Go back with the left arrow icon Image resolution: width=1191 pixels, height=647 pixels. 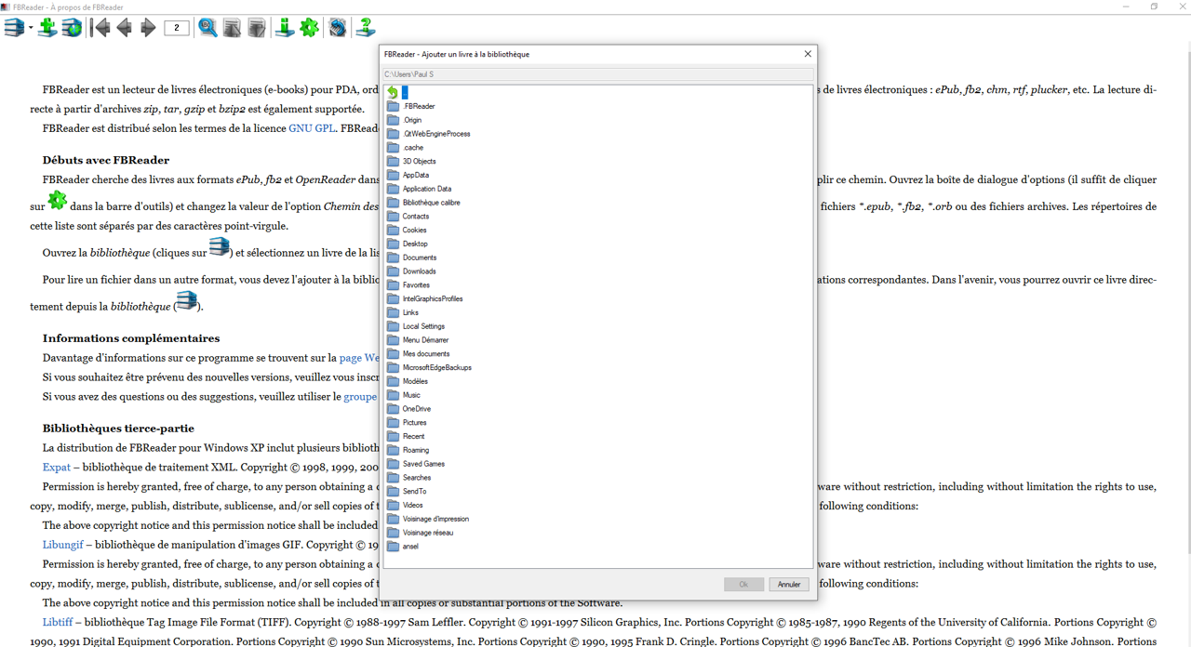pos(124,28)
